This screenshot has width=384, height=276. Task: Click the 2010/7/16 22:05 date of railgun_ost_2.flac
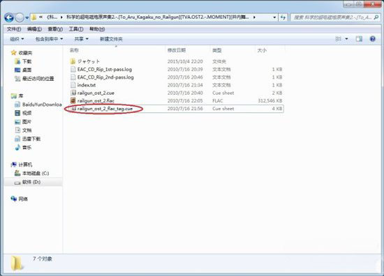point(185,101)
